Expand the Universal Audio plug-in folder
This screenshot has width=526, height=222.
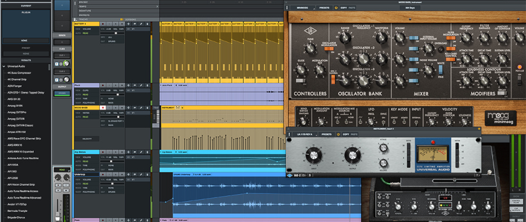coord(4,67)
